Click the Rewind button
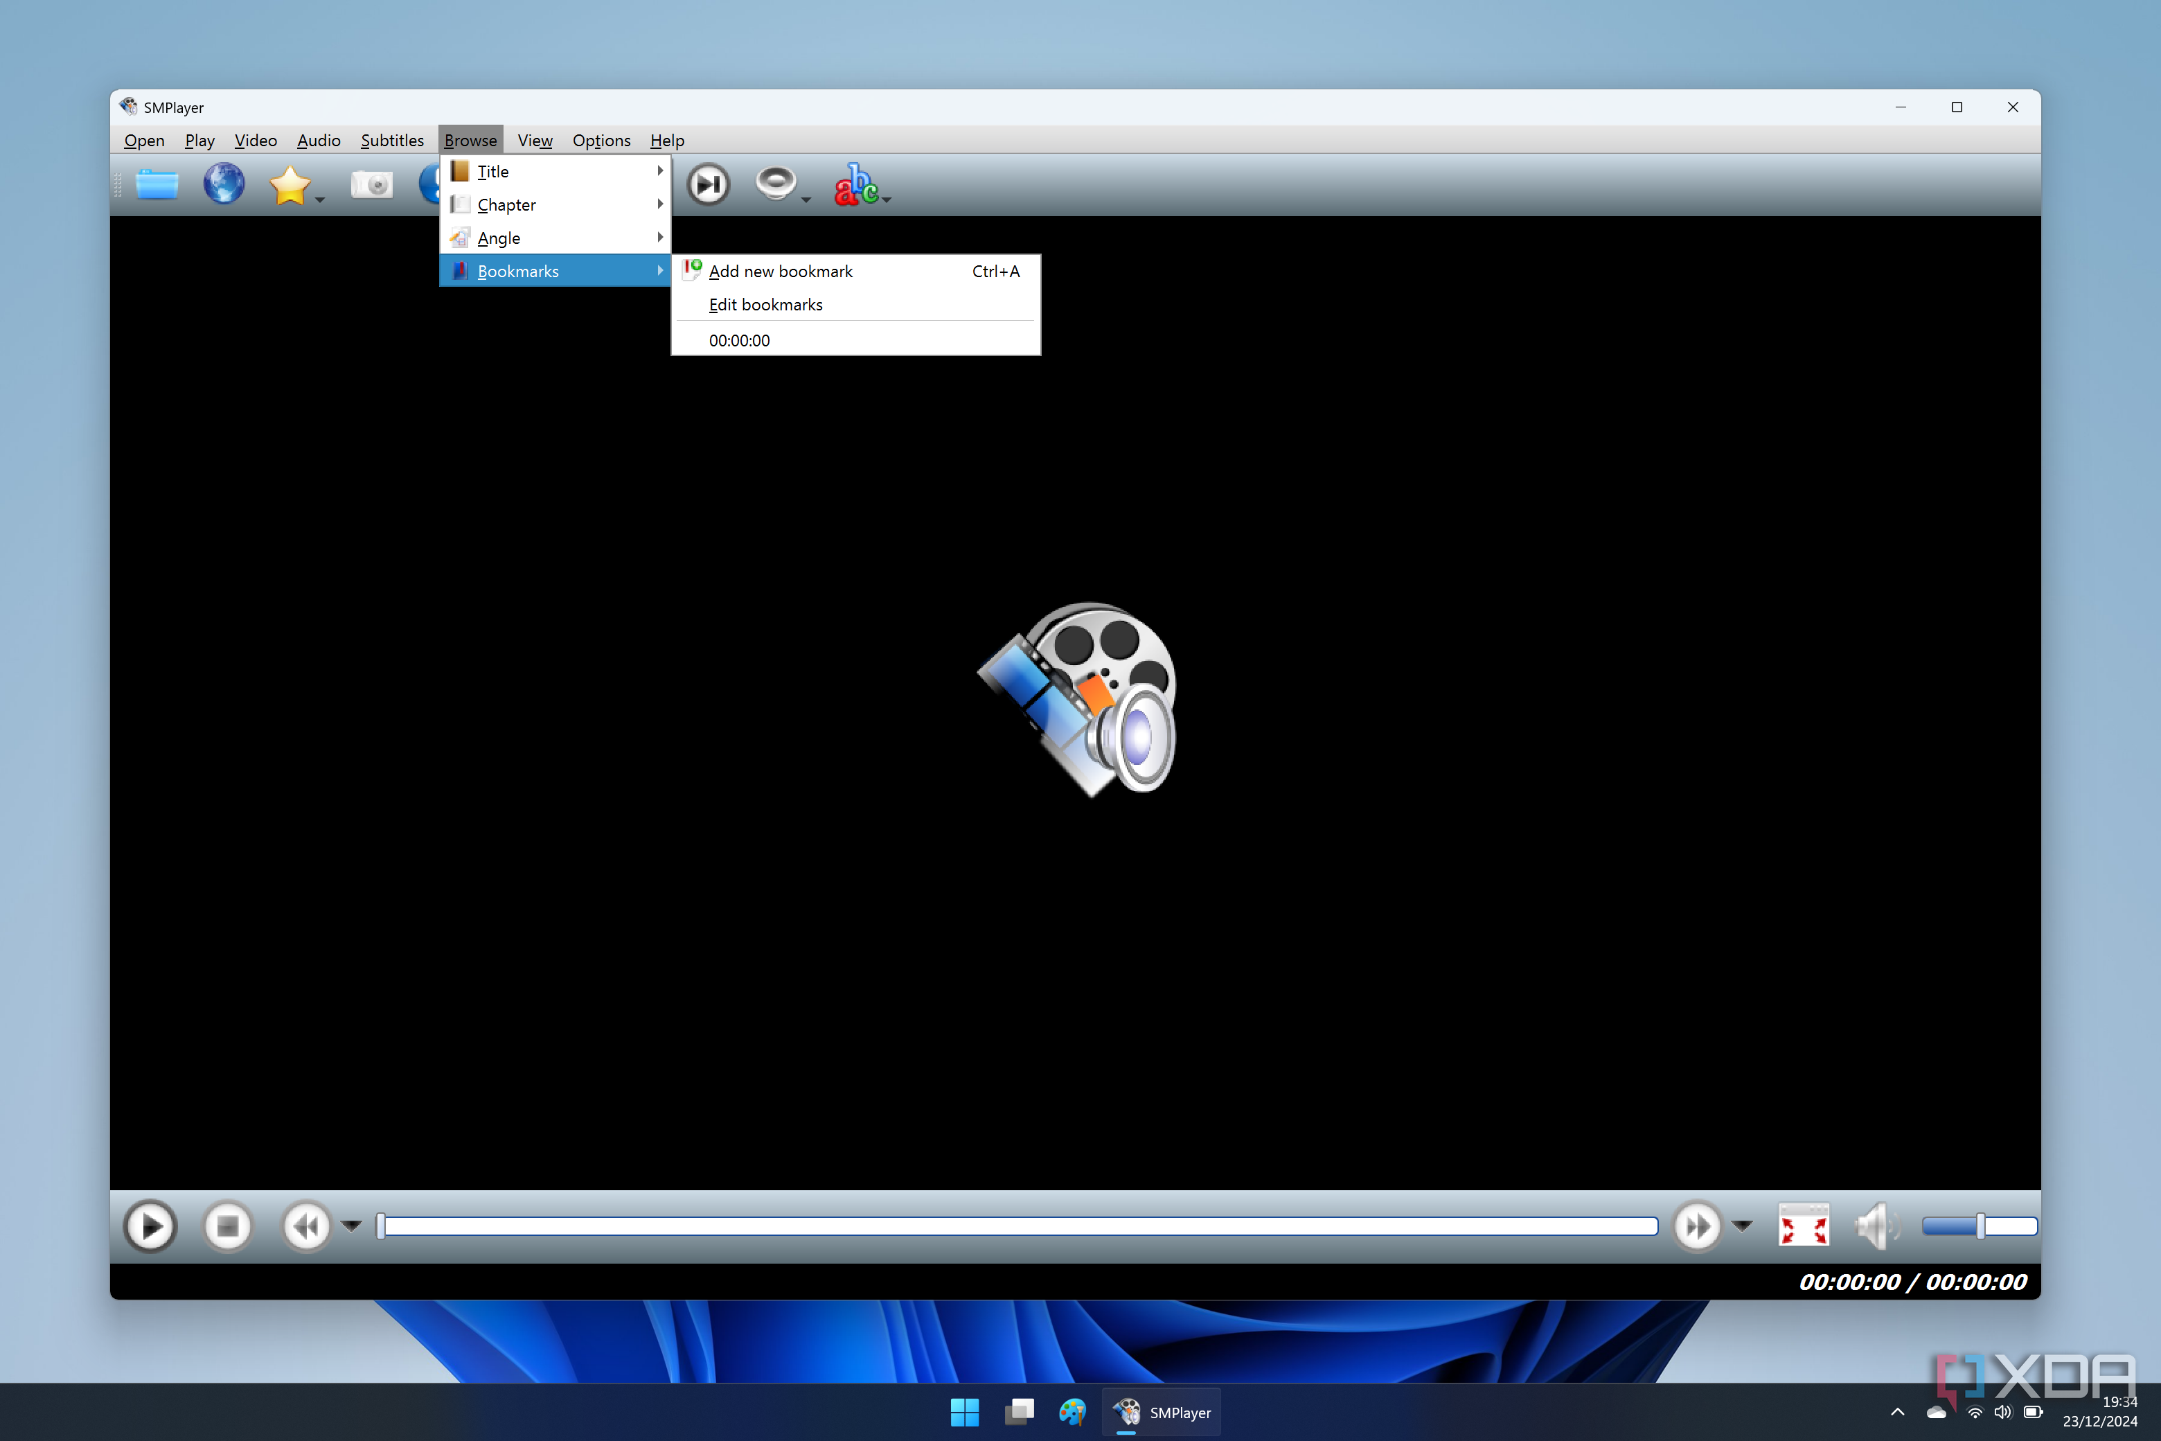This screenshot has width=2161, height=1441. pyautogui.click(x=306, y=1226)
